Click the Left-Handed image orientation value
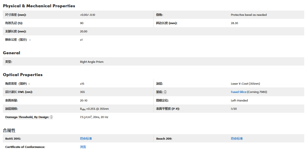The width and height of the screenshot is (307, 158). (239, 100)
